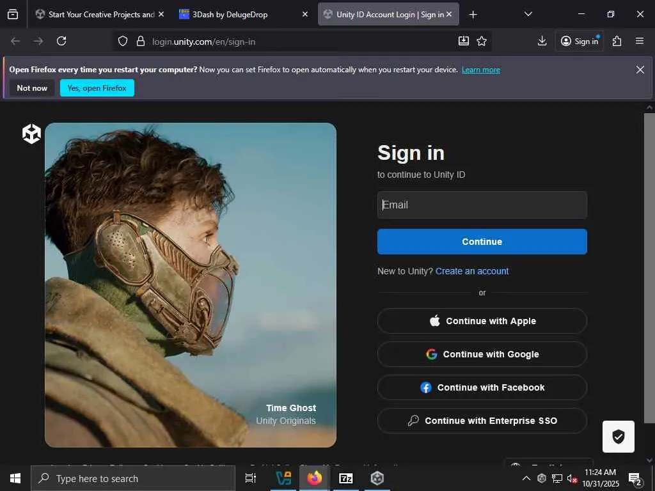This screenshot has height=491, width=655.
Task: Open the Firefox application menu
Action: (x=640, y=41)
